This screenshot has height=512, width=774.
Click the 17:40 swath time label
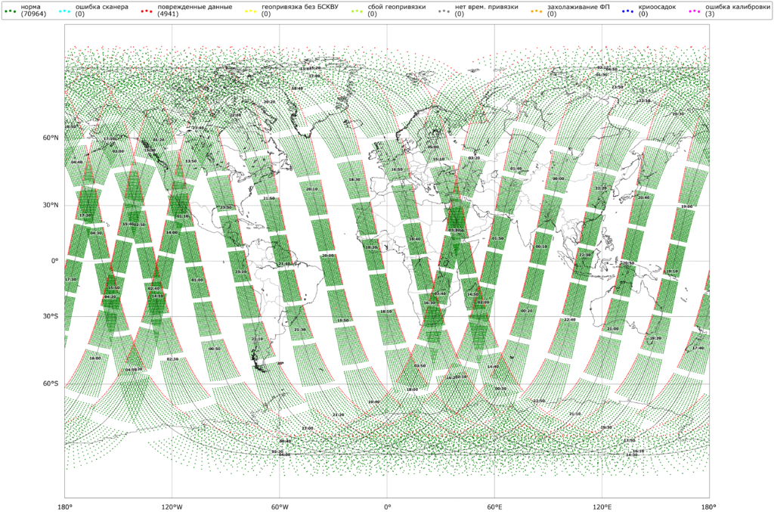698,348
